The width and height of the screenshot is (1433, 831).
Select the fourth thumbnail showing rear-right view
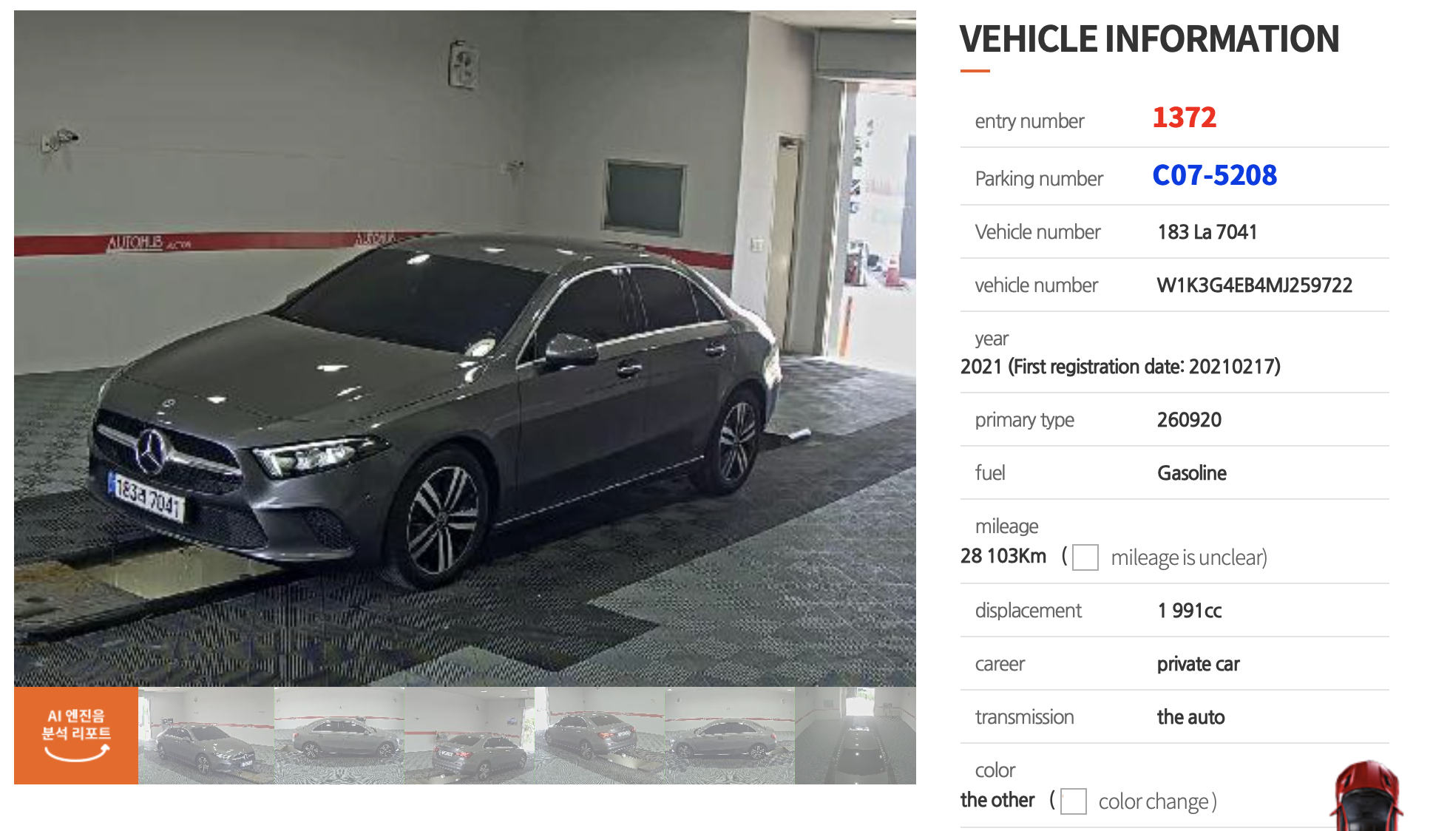tap(600, 736)
